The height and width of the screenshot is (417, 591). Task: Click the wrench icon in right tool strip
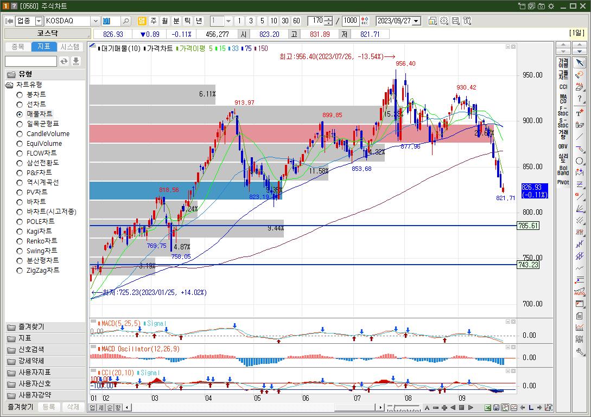point(580,352)
